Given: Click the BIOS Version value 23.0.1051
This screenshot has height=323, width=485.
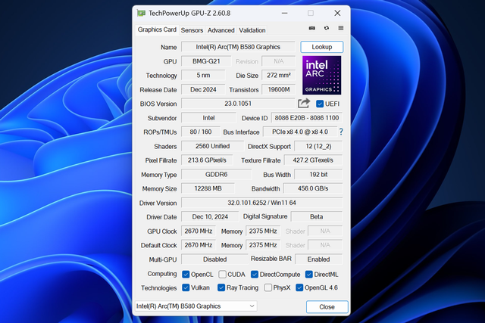Looking at the screenshot, I should [x=238, y=104].
